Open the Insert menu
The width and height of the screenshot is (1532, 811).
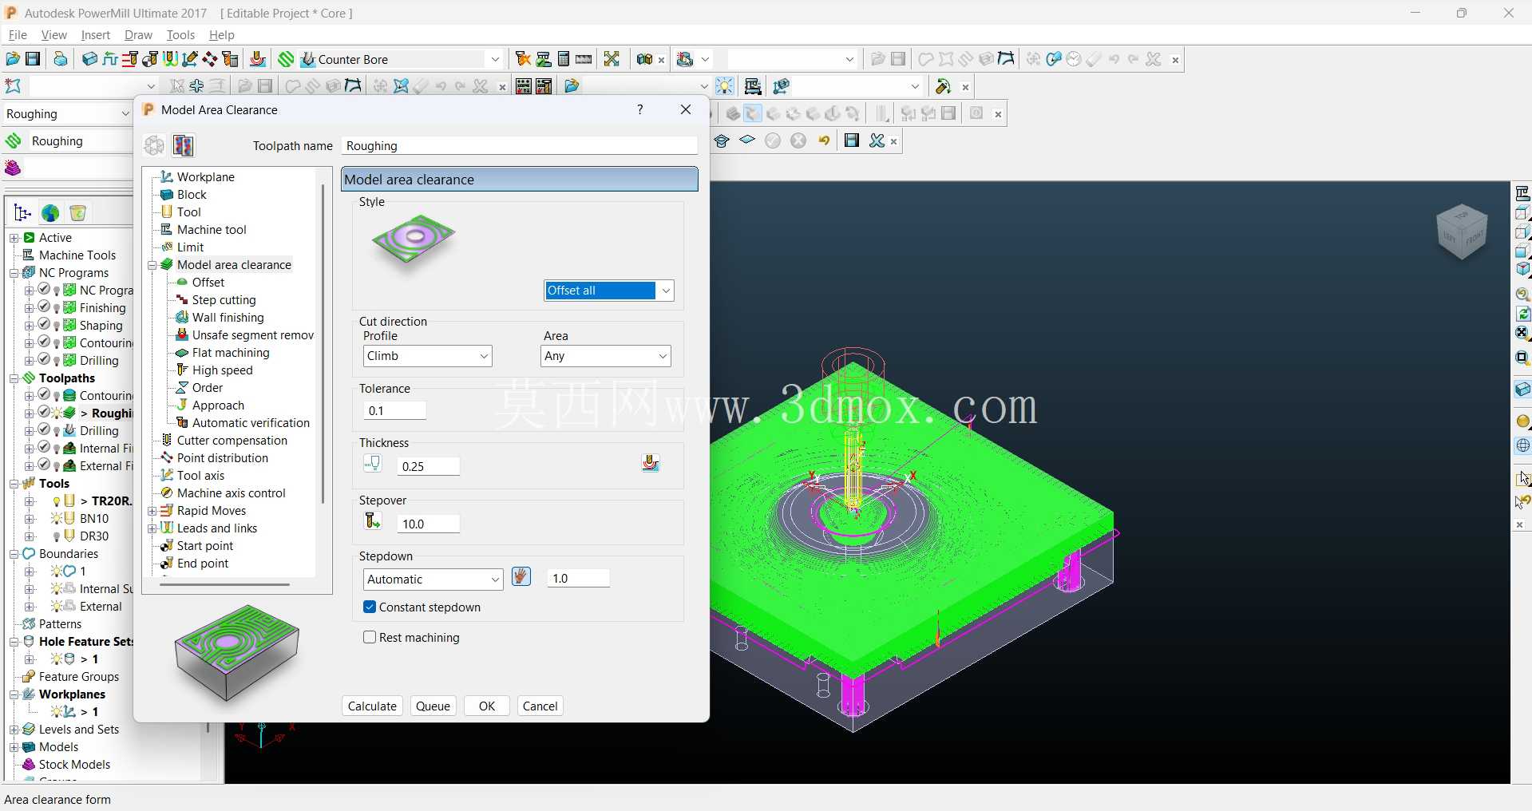[95, 35]
